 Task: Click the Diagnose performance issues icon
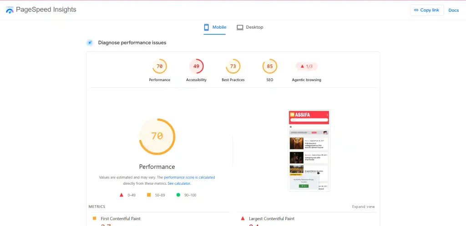click(x=90, y=43)
